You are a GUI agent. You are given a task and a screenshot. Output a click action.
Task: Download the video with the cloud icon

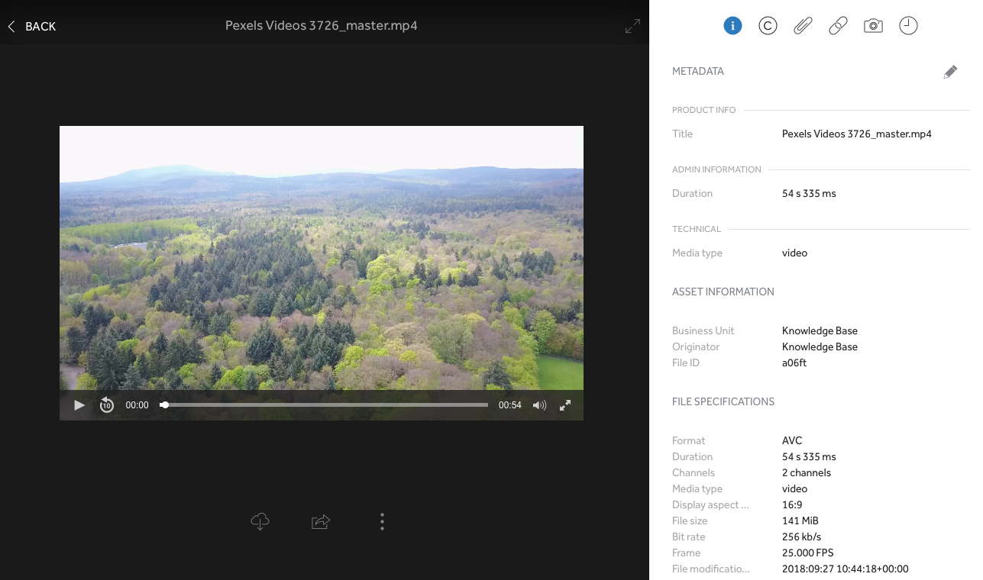click(260, 521)
